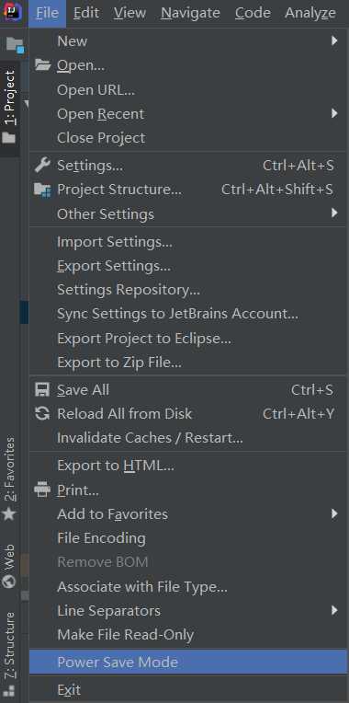Screen dimensions: 349x703
Task: Click the floppy disk Save All icon
Action: tap(42, 389)
